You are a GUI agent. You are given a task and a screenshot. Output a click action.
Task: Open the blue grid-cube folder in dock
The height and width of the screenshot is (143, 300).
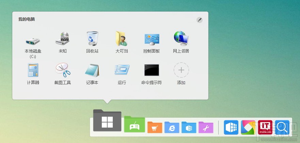[x=189, y=127]
